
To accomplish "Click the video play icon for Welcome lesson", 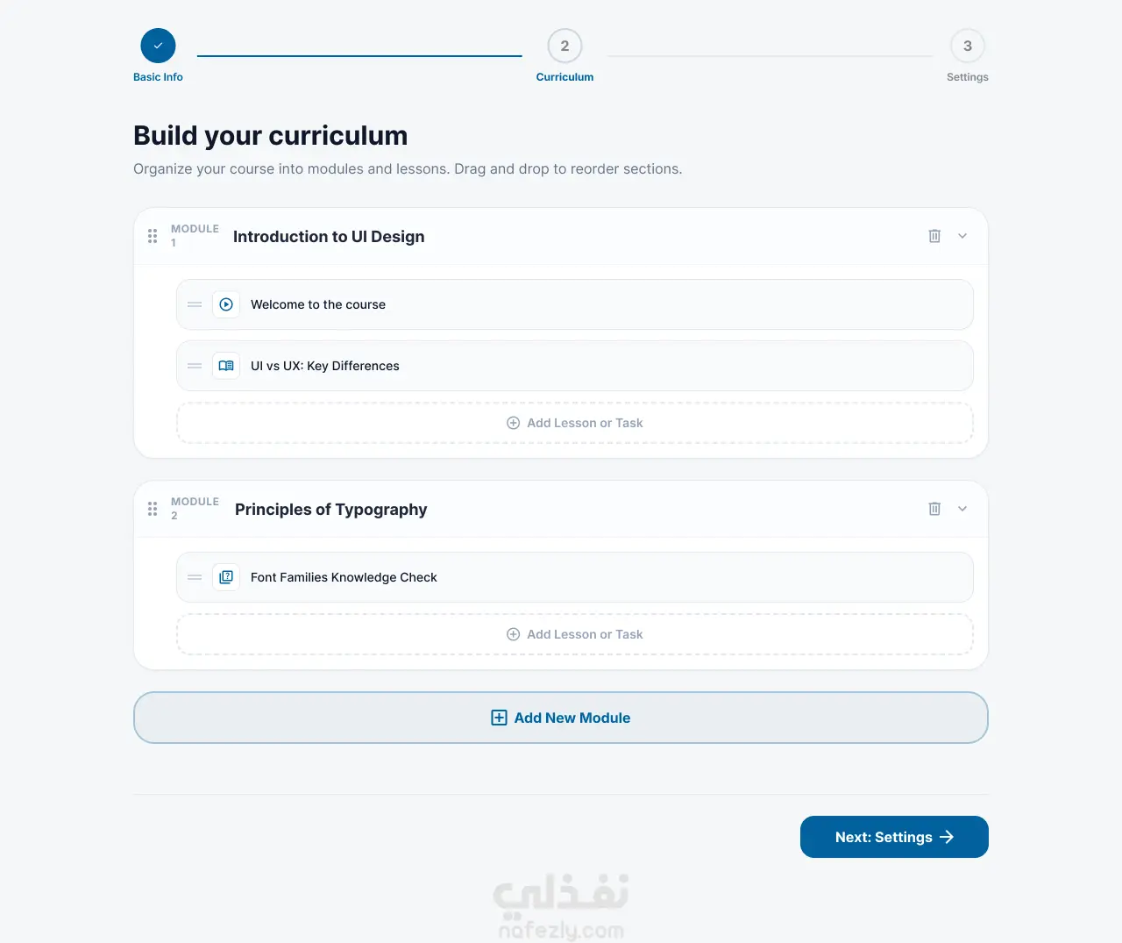I will point(226,304).
